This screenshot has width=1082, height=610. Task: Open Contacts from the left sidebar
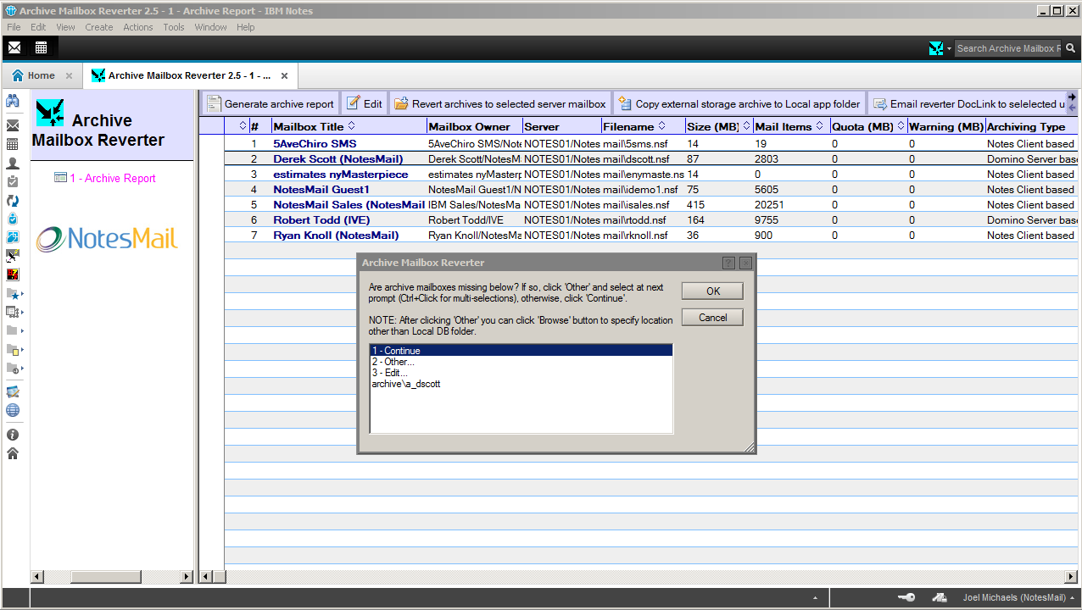13,163
